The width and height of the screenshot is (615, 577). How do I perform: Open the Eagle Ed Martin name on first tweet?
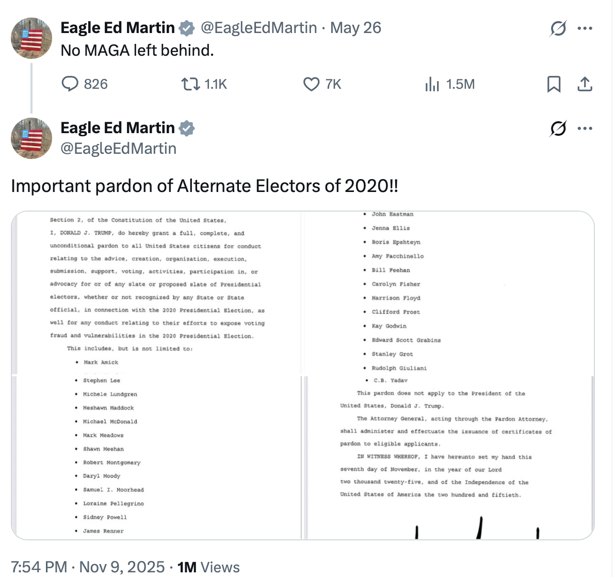coord(118,28)
